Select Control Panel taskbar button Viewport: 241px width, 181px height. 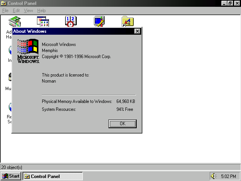53,176
